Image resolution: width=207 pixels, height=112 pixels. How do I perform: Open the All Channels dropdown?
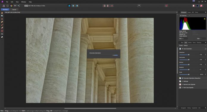click(185, 15)
